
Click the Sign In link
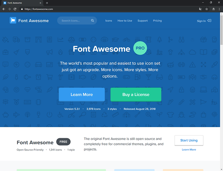(x=201, y=21)
